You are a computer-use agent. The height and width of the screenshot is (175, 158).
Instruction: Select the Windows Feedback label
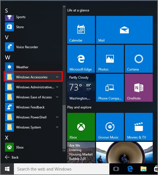click(30, 107)
